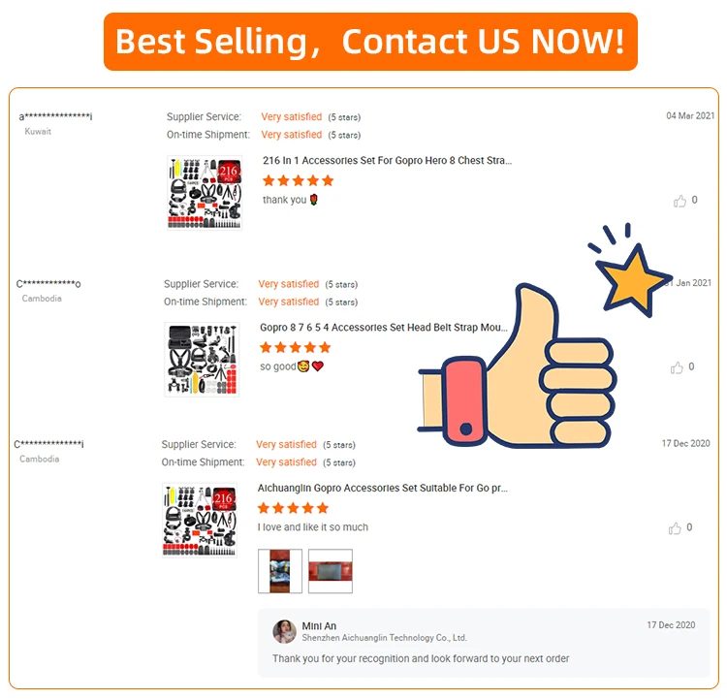This screenshot has width=727, height=699.
Task: Click the Shenzhen Aichuanglin Technology Co., Ltd. name
Action: coord(384,638)
